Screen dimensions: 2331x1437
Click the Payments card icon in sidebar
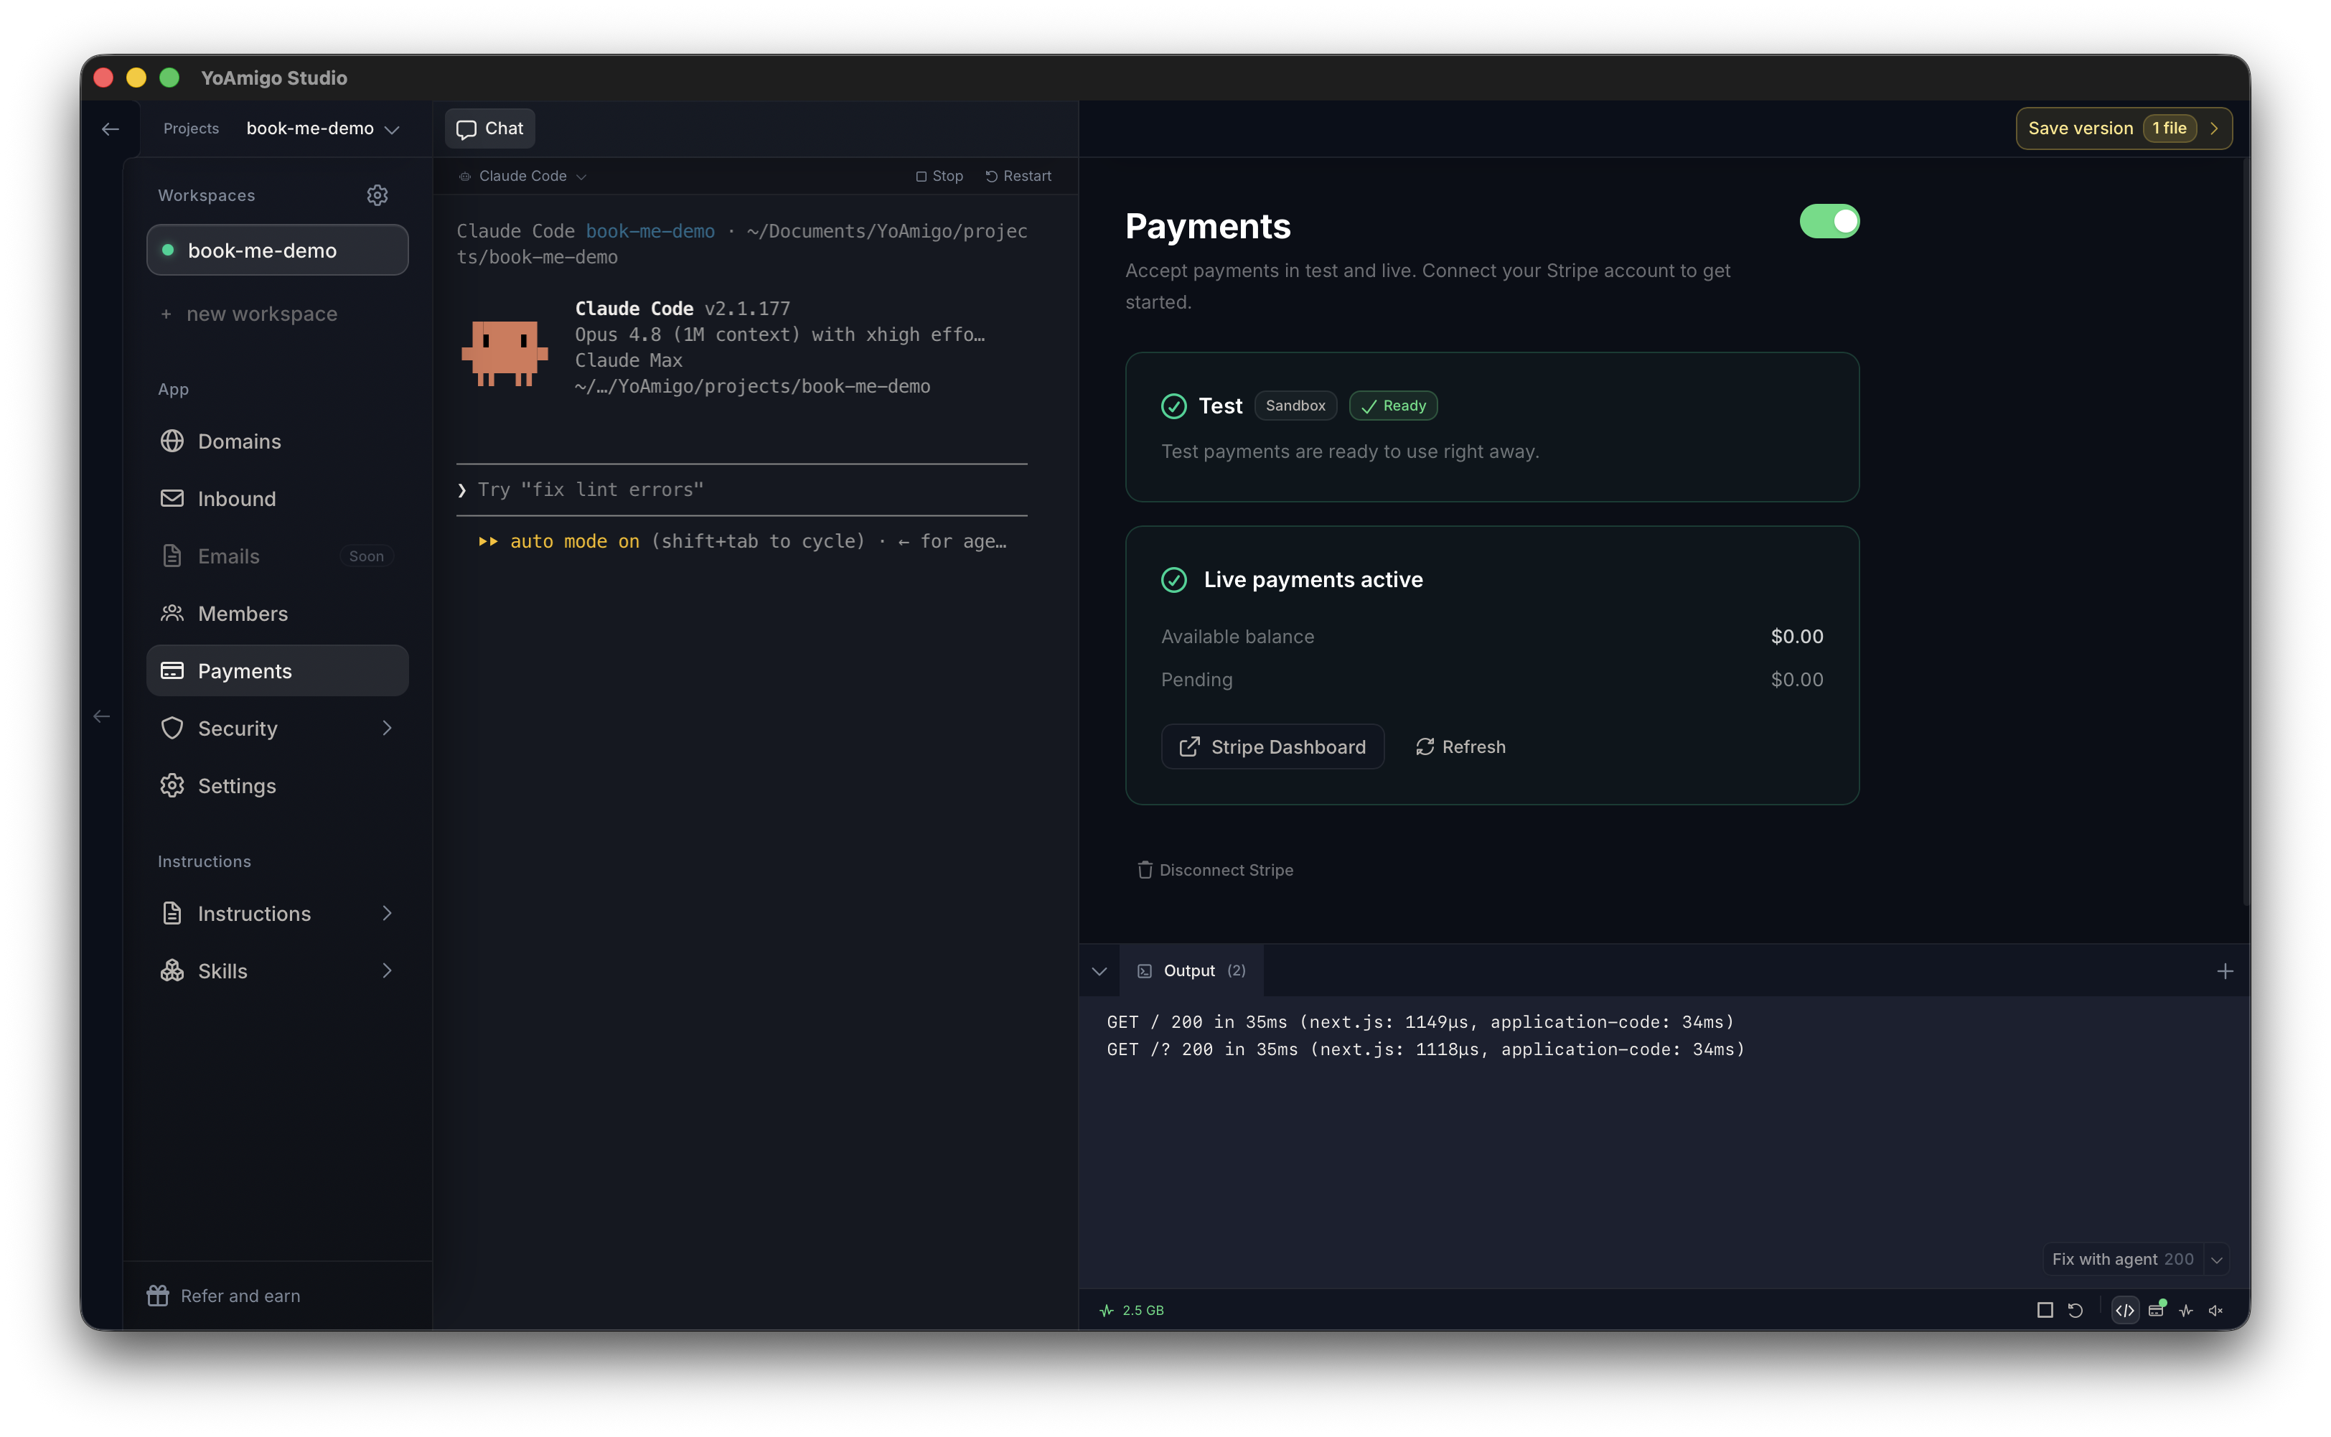(x=172, y=671)
